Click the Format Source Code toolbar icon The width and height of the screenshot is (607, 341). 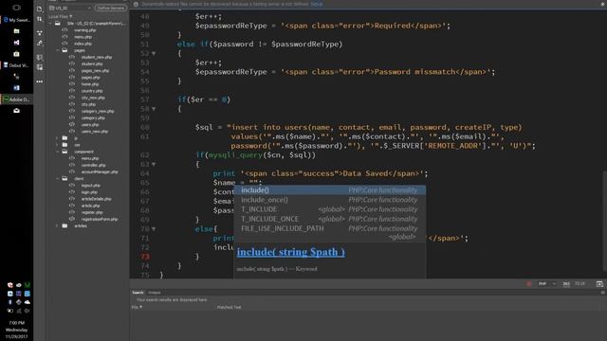coord(40,44)
